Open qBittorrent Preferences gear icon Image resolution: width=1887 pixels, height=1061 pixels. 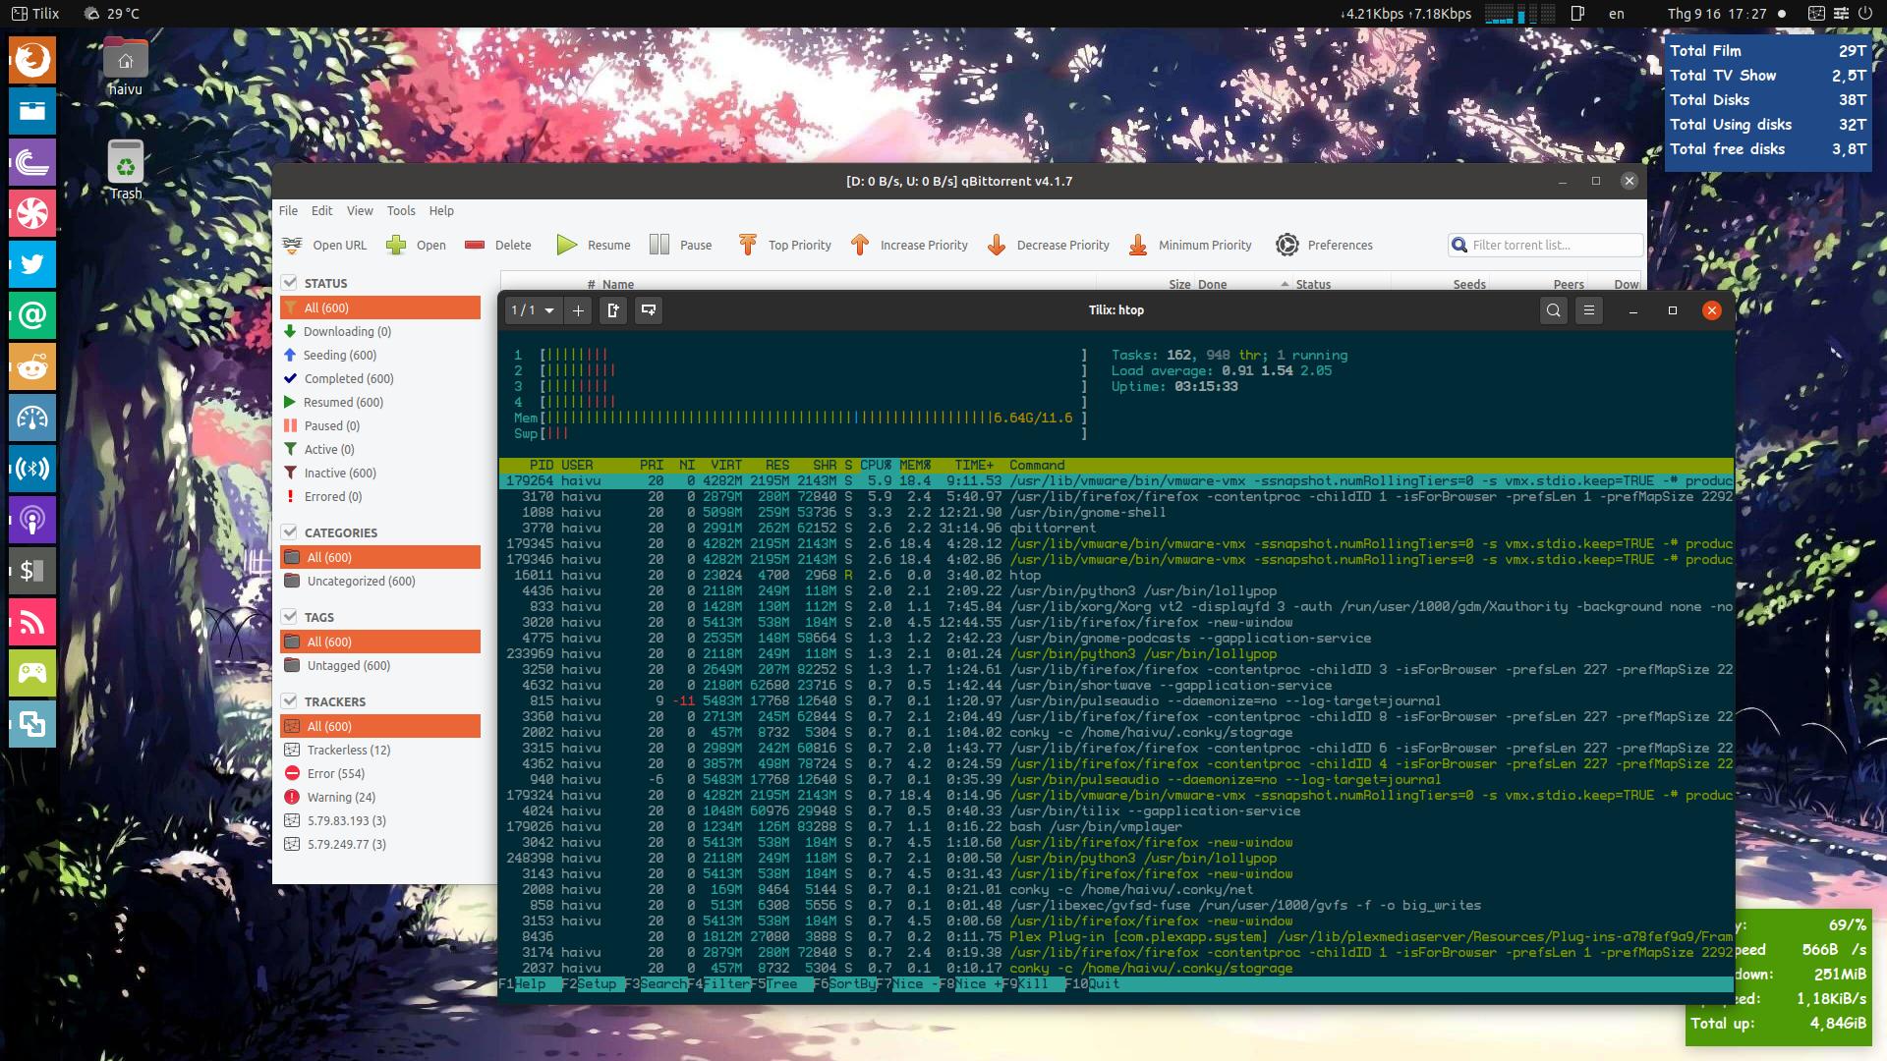[1287, 245]
